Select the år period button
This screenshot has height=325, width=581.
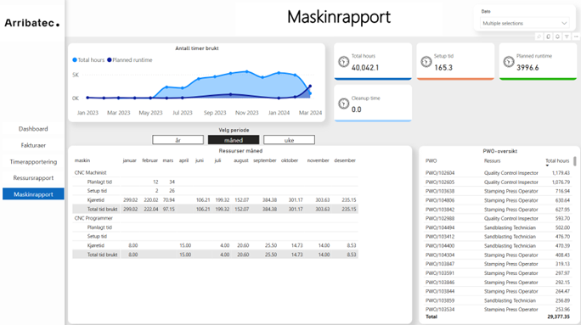[x=178, y=140]
